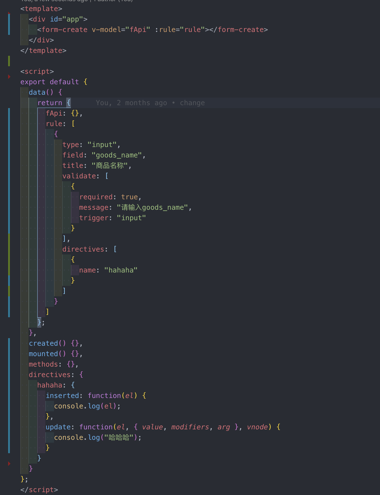Click the hahaha: { directive definition
Image resolution: width=380 pixels, height=495 pixels.
pyautogui.click(x=56, y=385)
